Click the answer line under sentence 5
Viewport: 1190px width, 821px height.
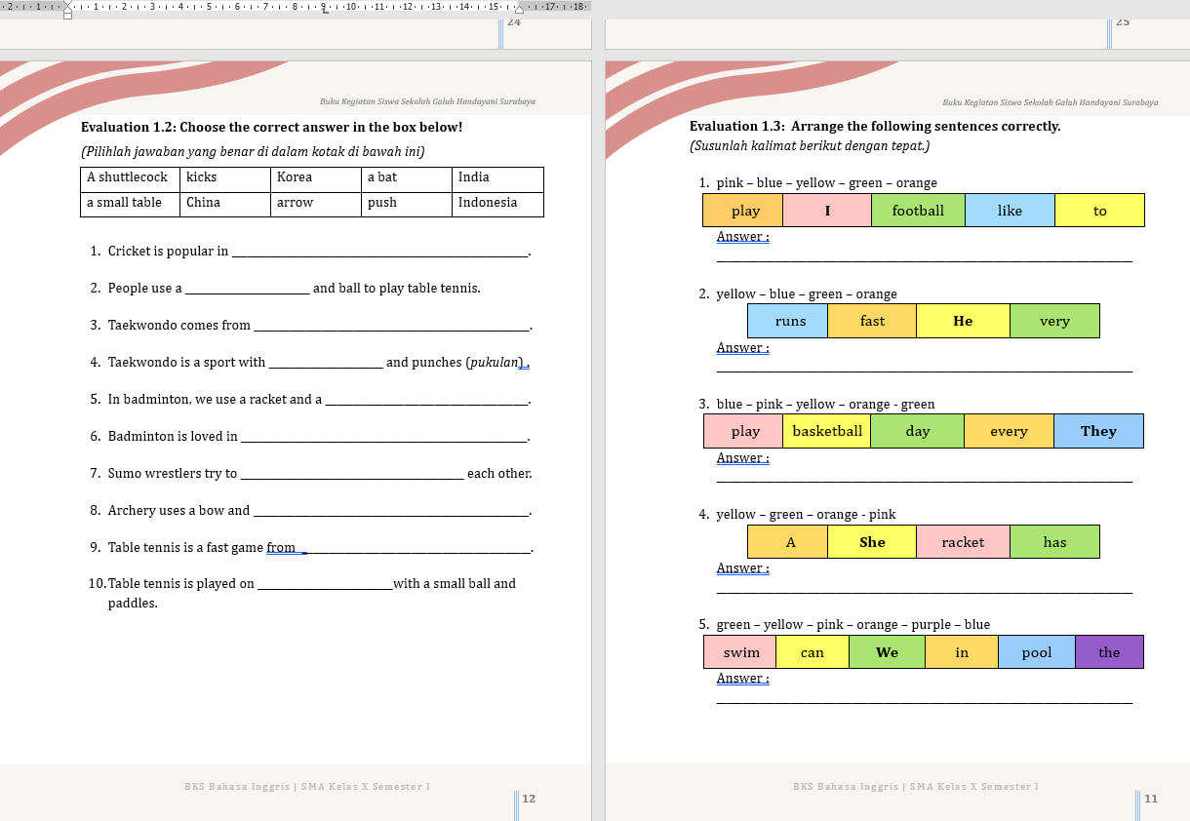coord(925,701)
